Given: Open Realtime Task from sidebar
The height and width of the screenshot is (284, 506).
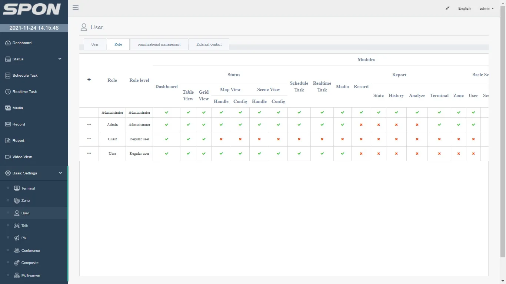Looking at the screenshot, I should (x=24, y=92).
